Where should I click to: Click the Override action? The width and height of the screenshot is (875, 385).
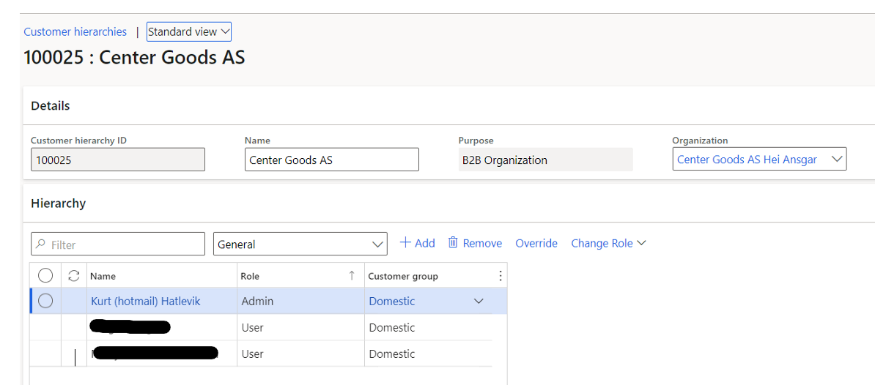536,243
